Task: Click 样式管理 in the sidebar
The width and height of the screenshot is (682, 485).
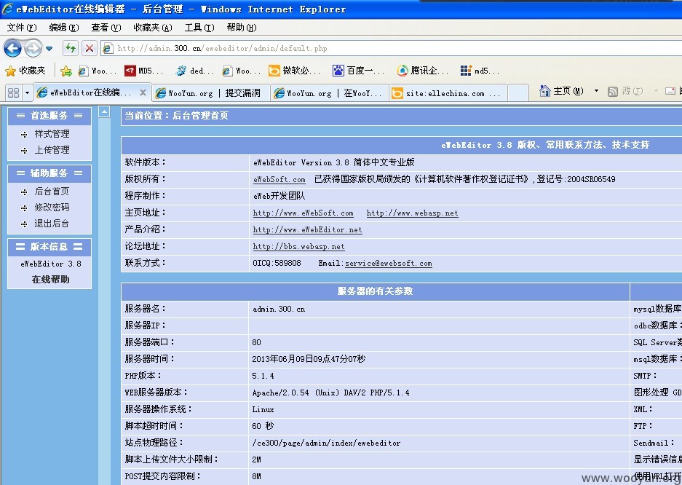Action: (x=52, y=133)
